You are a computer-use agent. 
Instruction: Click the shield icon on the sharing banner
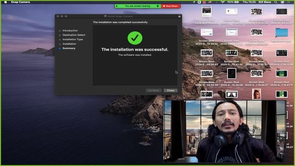point(158,6)
